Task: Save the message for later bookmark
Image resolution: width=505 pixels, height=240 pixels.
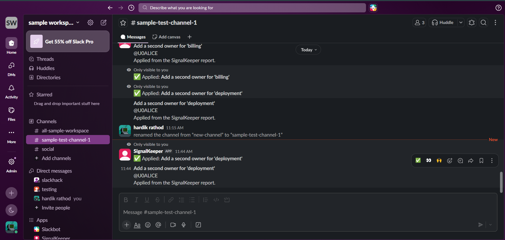Action: [481, 161]
